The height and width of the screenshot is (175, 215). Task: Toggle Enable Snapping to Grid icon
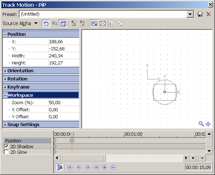(x=54, y=24)
